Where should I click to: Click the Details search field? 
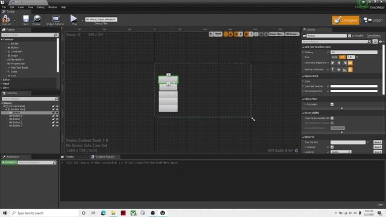(x=337, y=42)
